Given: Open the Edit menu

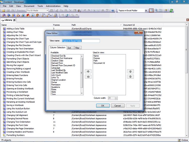Looking at the screenshot, I should pyautogui.click(x=11, y=6).
